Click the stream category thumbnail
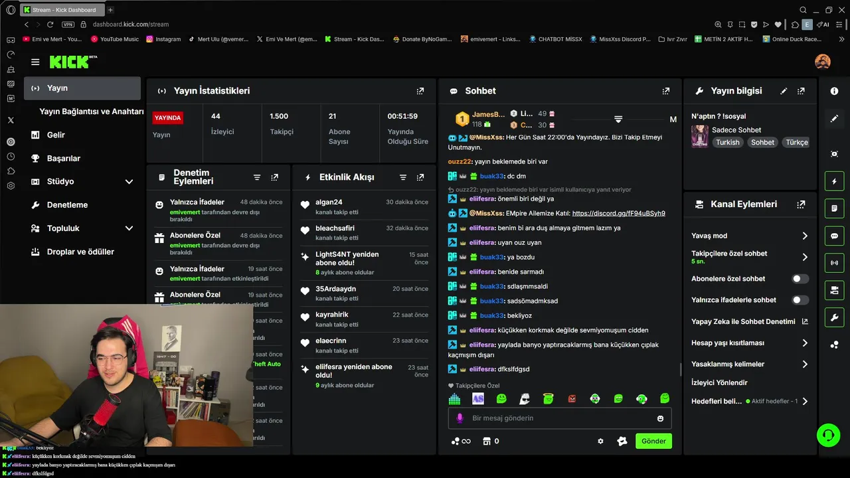The width and height of the screenshot is (850, 478). tap(699, 136)
